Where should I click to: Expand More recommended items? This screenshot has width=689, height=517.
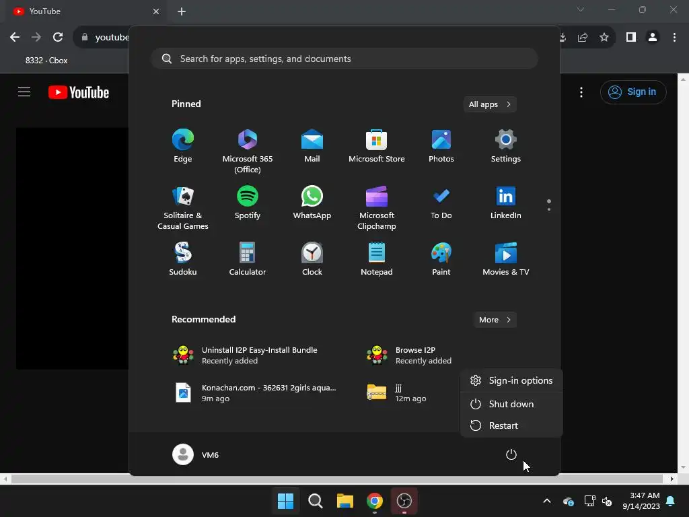[495, 320]
